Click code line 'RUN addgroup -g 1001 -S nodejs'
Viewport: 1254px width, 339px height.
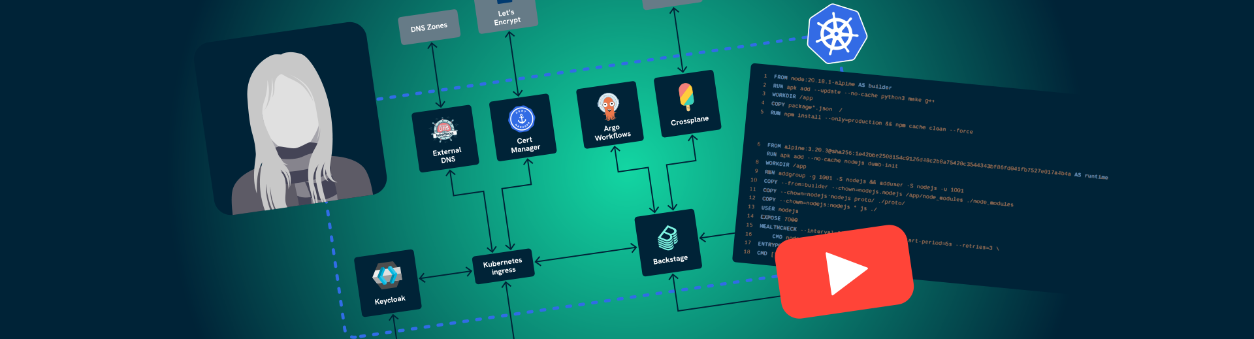(x=864, y=181)
